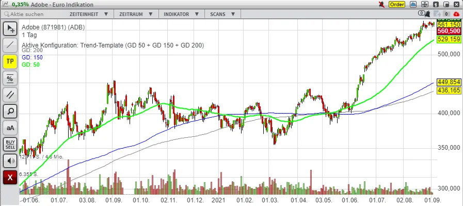Image resolution: width=463 pixels, height=206 pixels.
Task: Toggle the speaker sound icon
Action: 10,161
